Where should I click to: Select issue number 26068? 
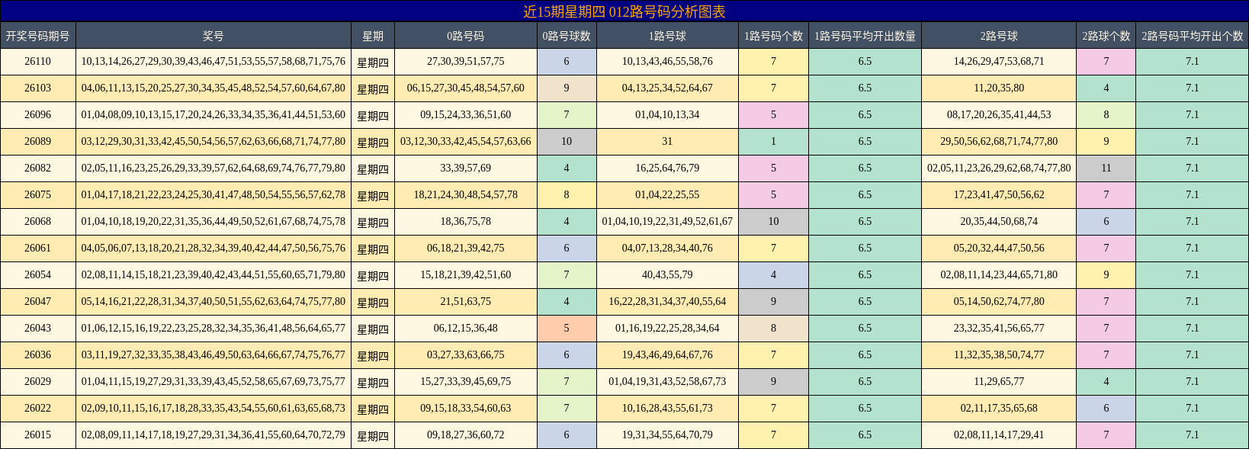click(x=37, y=222)
